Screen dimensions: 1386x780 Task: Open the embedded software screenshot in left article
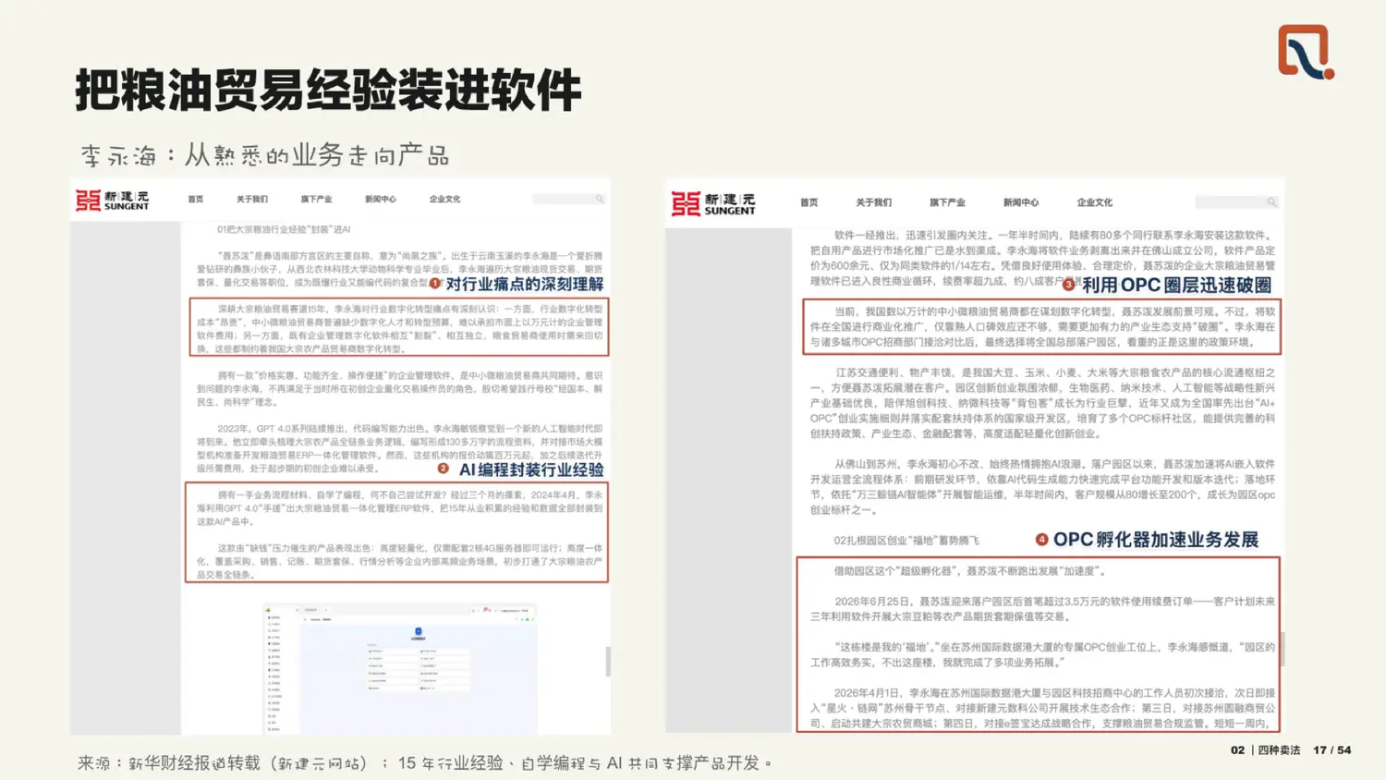pos(400,668)
